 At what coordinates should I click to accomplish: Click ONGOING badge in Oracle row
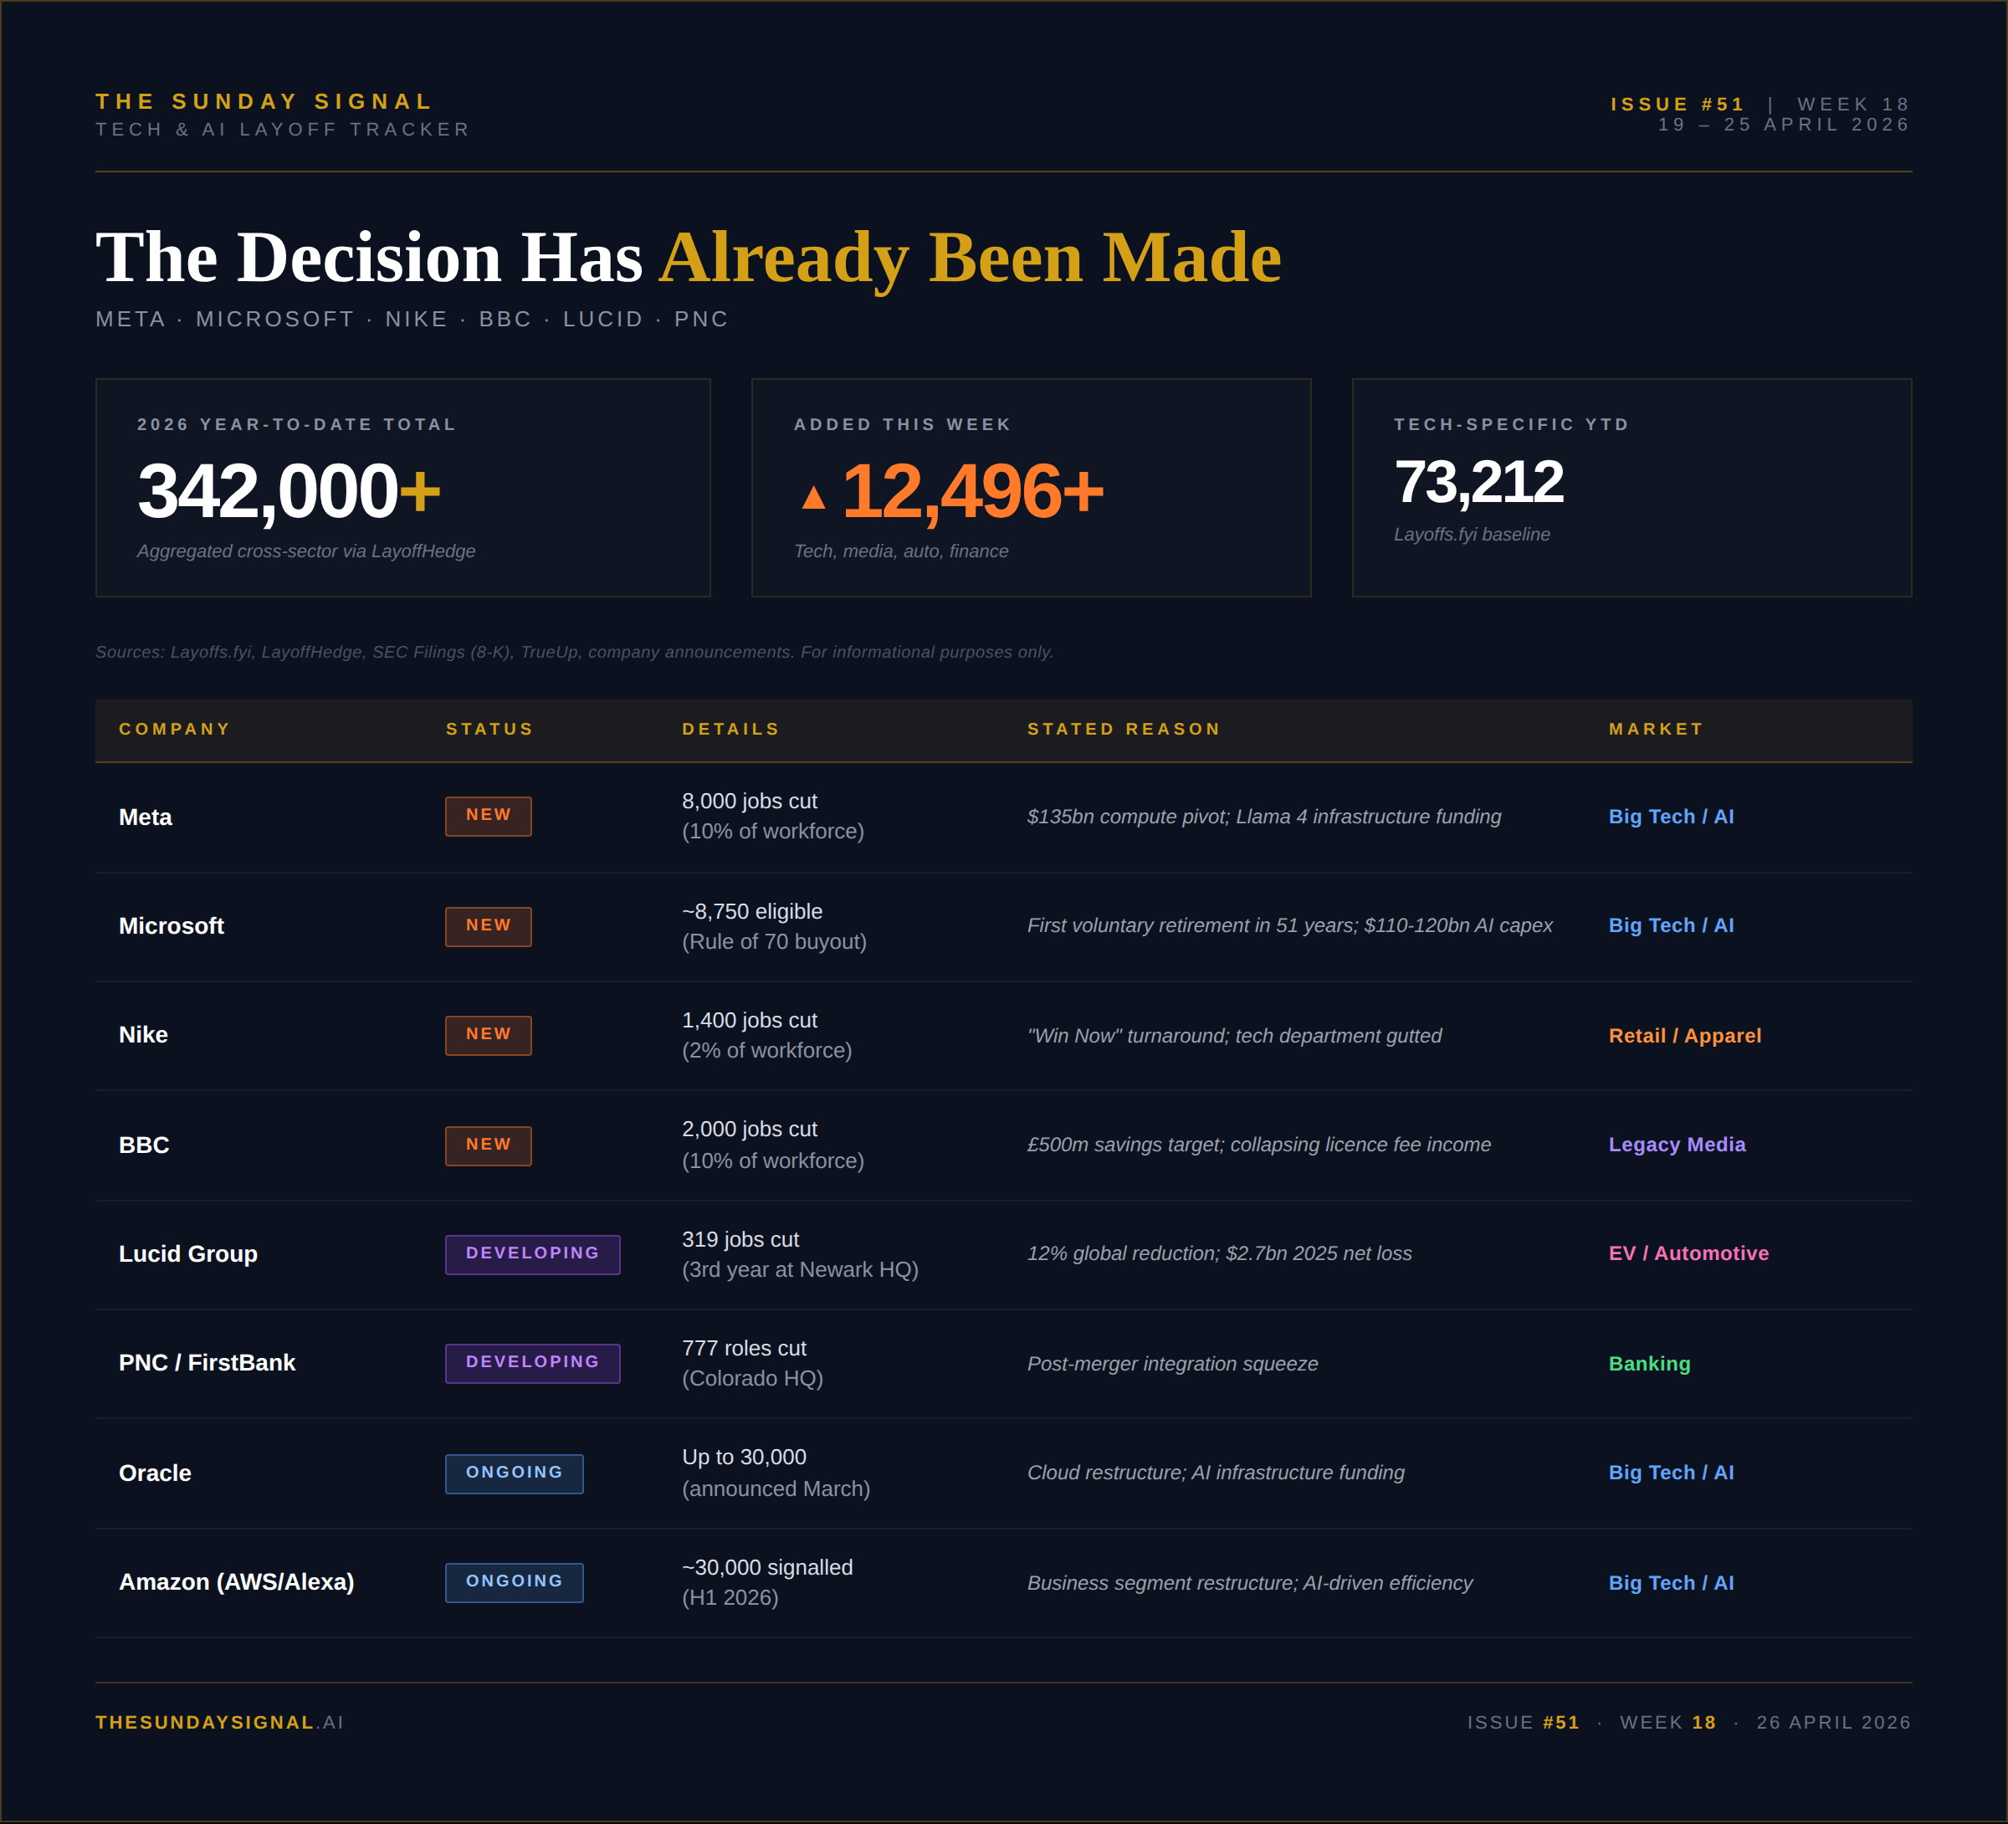[514, 1473]
